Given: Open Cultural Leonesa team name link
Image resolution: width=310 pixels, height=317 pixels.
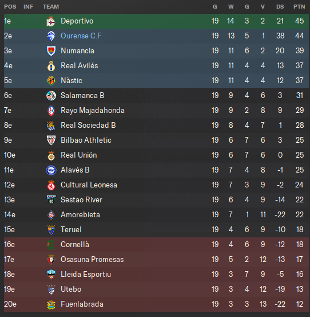Looking at the screenshot, I should 89,185.
